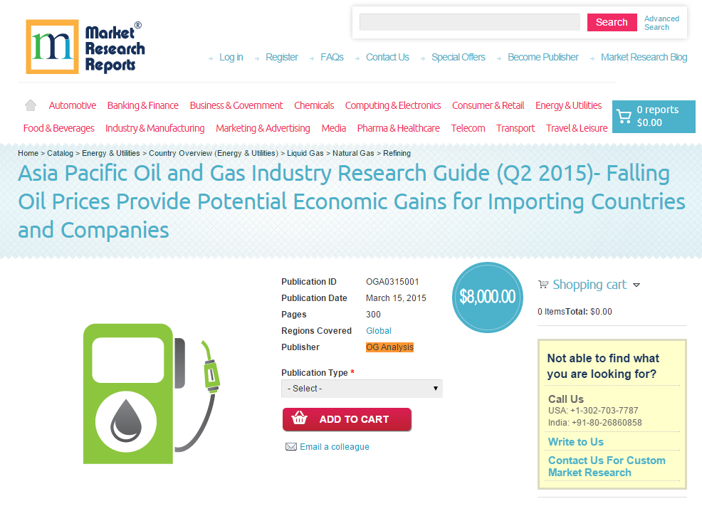Open the Publication Type select dropdown

pyautogui.click(x=362, y=389)
